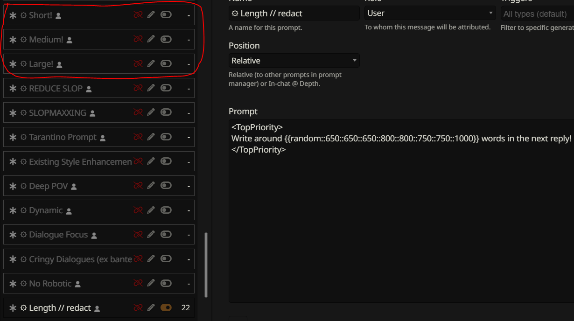Disable the Length // redact prompt toggle
574x321 pixels.
coord(166,308)
